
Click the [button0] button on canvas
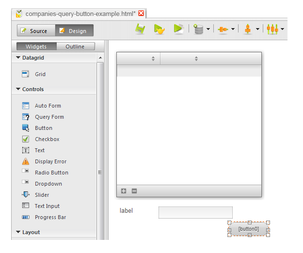click(x=248, y=229)
